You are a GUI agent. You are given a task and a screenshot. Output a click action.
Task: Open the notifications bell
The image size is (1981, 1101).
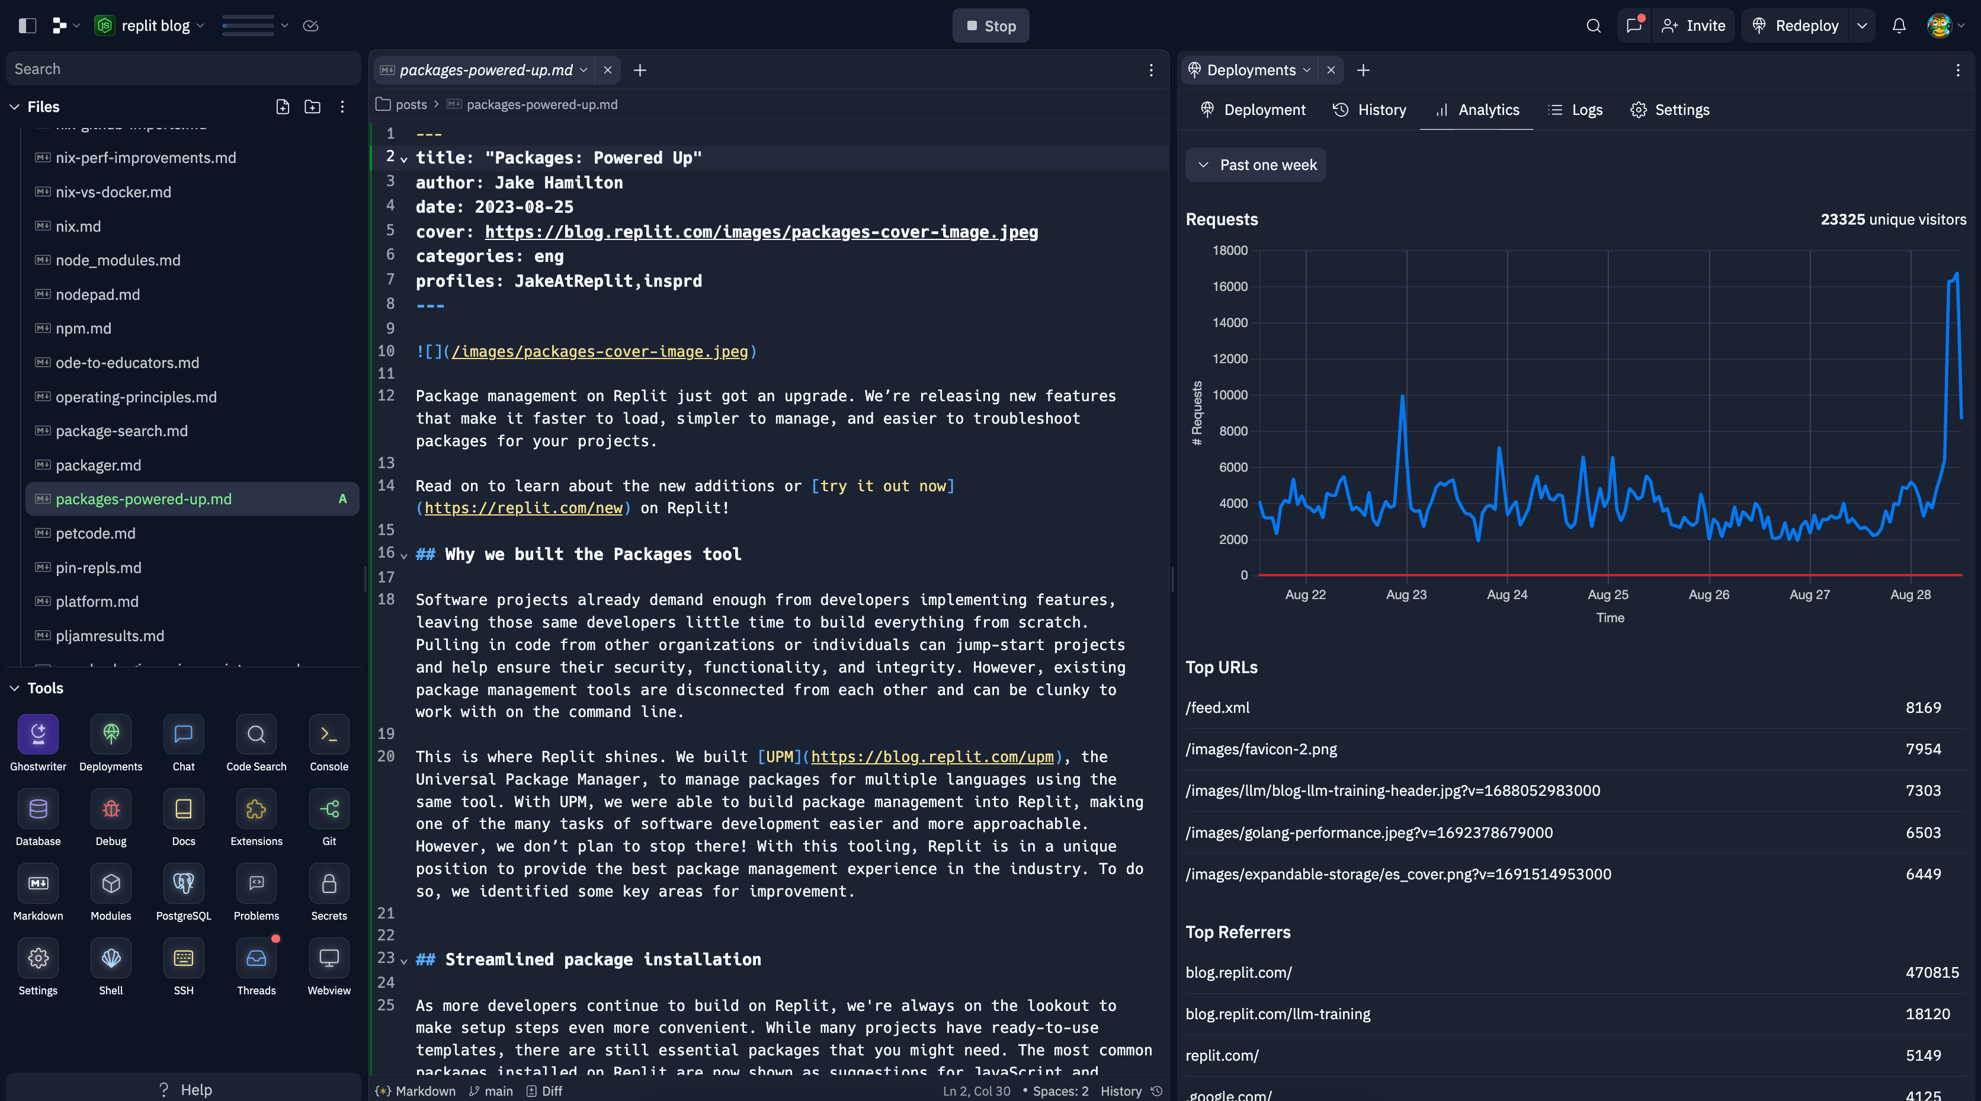click(1898, 26)
